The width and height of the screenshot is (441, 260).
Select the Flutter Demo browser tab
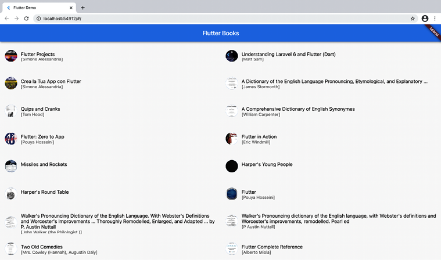(x=39, y=8)
